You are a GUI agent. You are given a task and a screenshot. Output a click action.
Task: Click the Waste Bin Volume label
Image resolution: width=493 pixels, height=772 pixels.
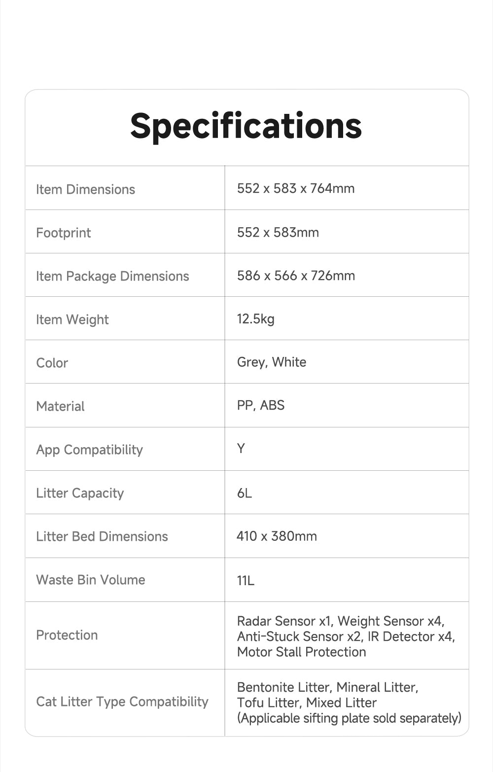(x=91, y=580)
